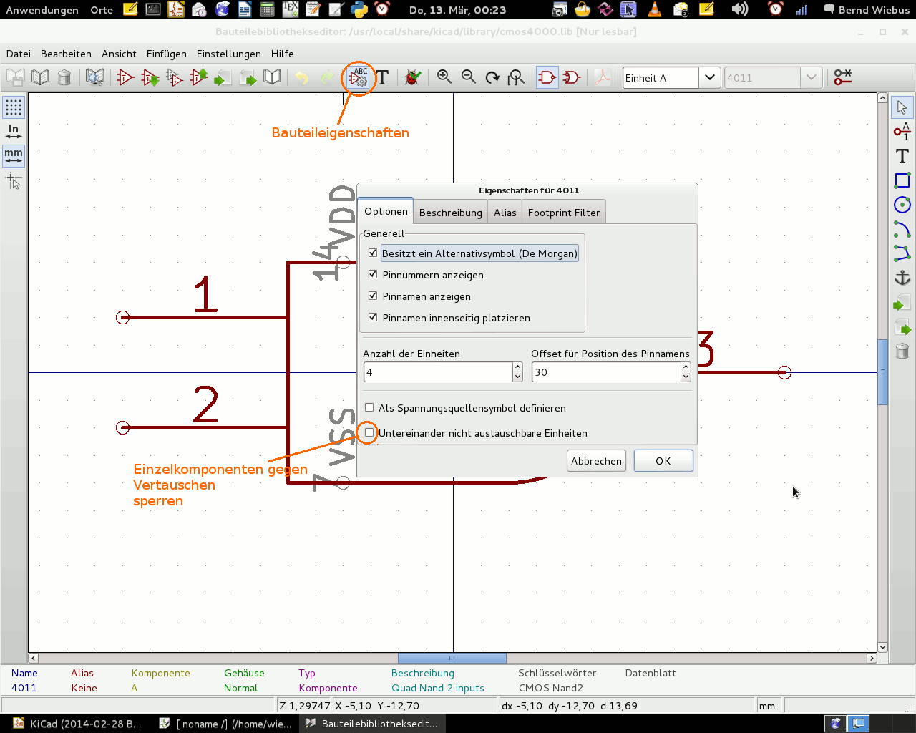
Task: Toggle grid visibility in left toolbar
Action: click(14, 107)
